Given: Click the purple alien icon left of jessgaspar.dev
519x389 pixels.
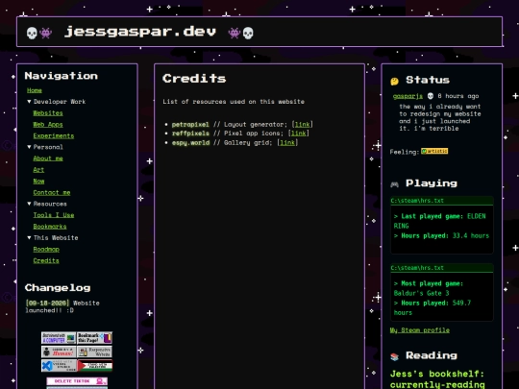Looking at the screenshot, I should pyautogui.click(x=46, y=33).
